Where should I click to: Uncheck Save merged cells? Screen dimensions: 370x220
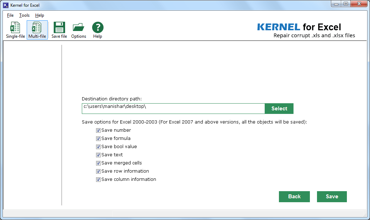(x=99, y=163)
